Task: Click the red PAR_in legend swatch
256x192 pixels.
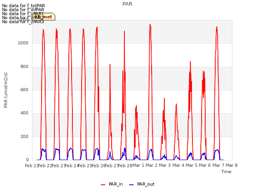Action: pos(103,185)
